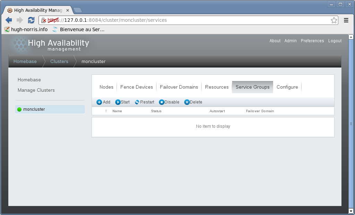This screenshot has height=215, width=355.
Task: Log out via the Logout link
Action: [335, 41]
